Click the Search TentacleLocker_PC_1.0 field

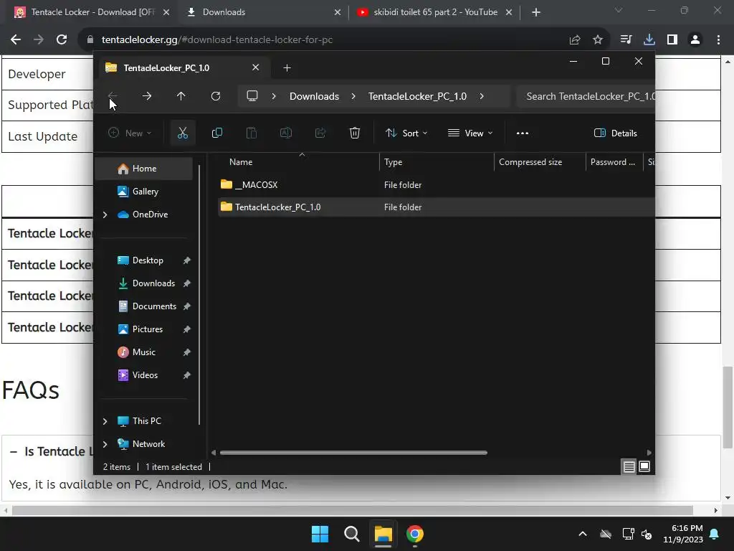point(586,96)
